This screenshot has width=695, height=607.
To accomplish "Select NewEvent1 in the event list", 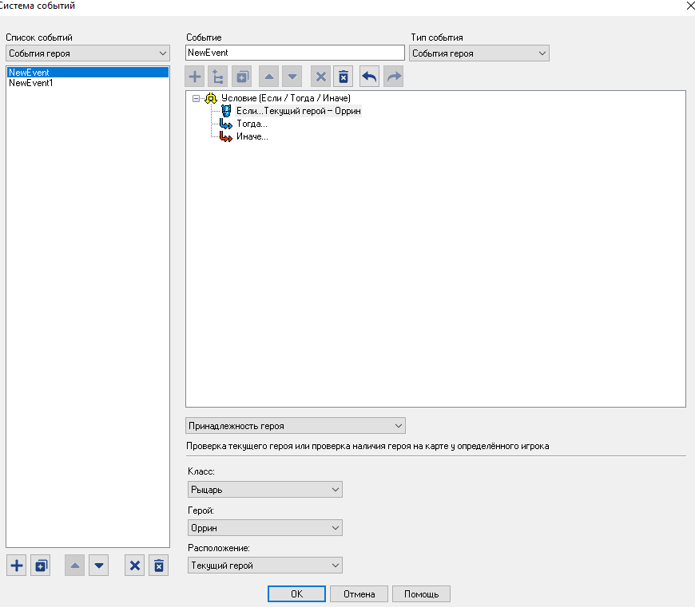I will [88, 83].
